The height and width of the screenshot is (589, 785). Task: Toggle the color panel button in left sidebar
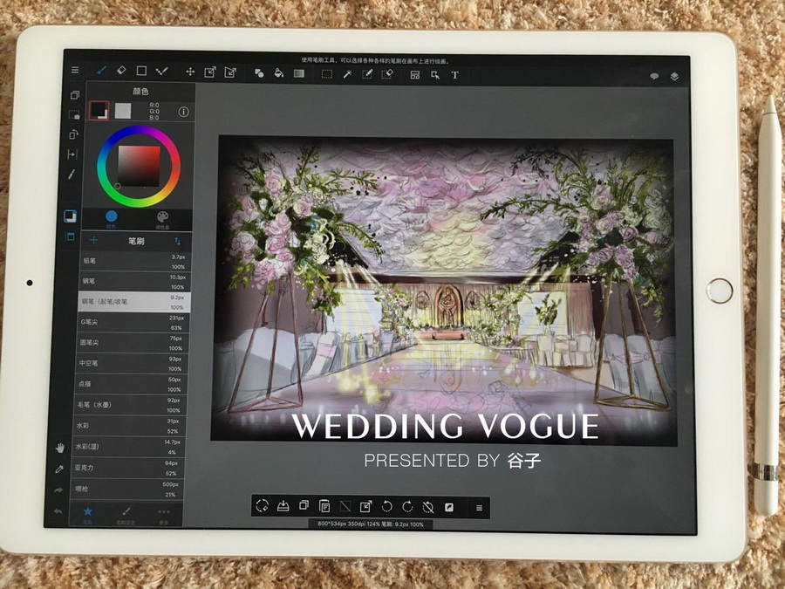click(x=71, y=216)
